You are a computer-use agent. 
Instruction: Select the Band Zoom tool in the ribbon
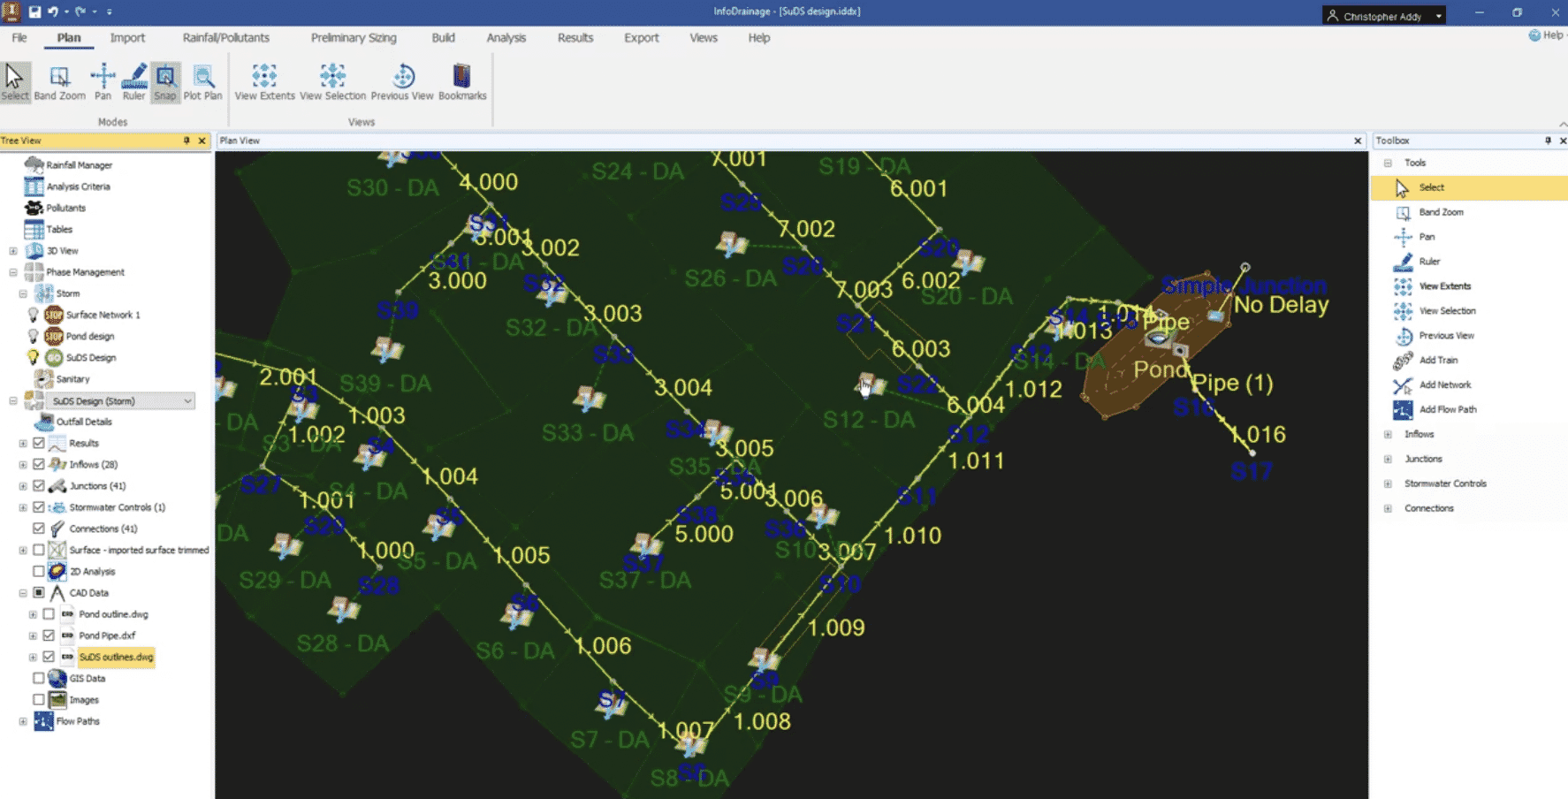pos(58,81)
